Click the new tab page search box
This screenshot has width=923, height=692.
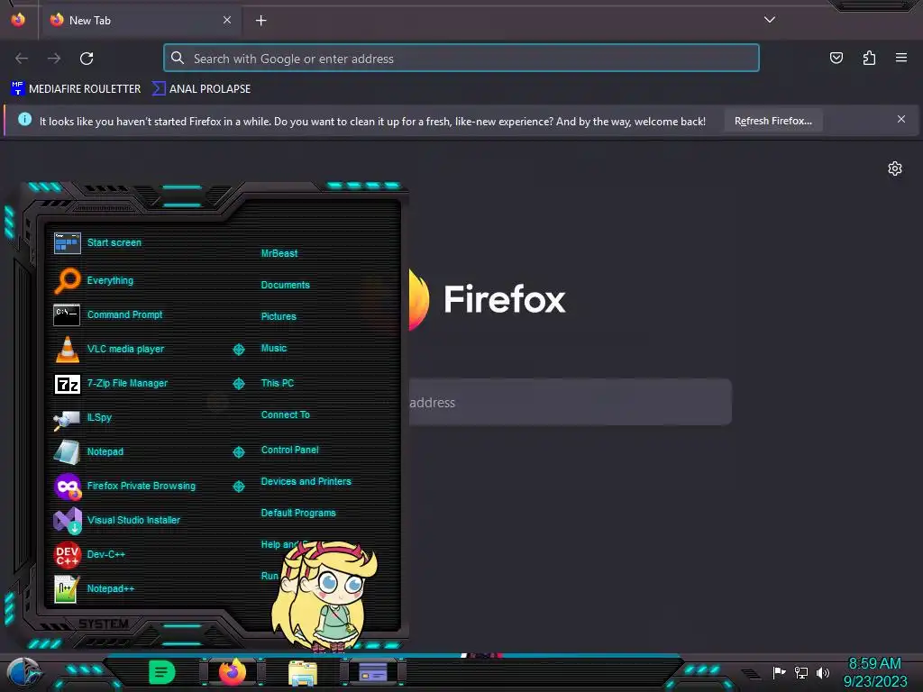coord(570,403)
